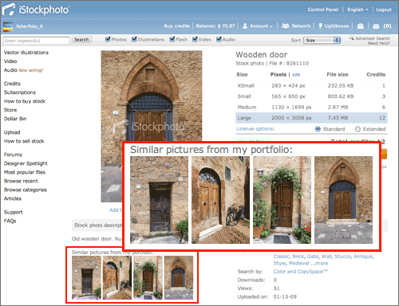Open the Designer Spotlight link
The height and width of the screenshot is (306, 399).
click(x=26, y=163)
